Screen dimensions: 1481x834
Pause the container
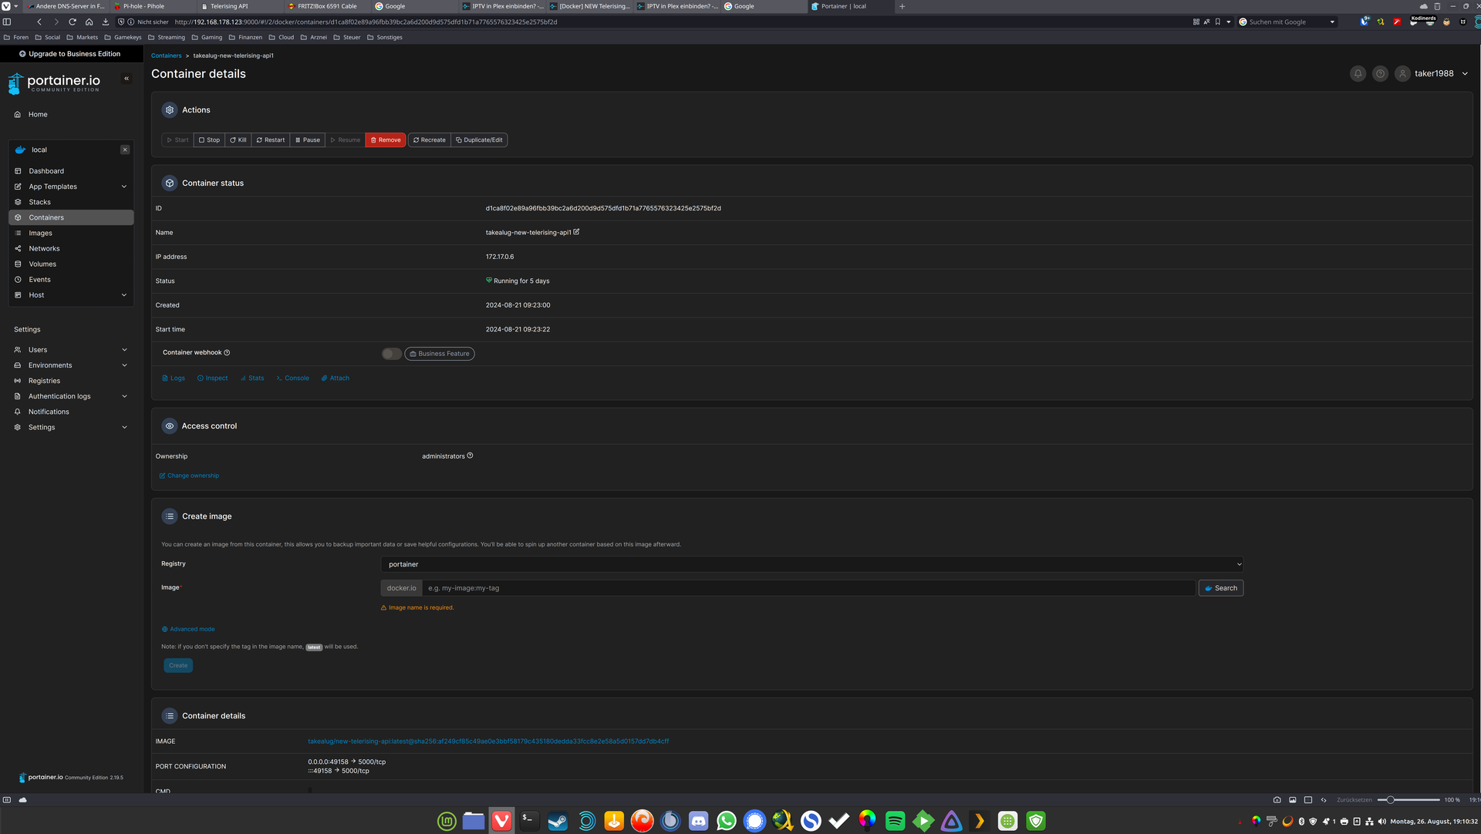coord(308,140)
